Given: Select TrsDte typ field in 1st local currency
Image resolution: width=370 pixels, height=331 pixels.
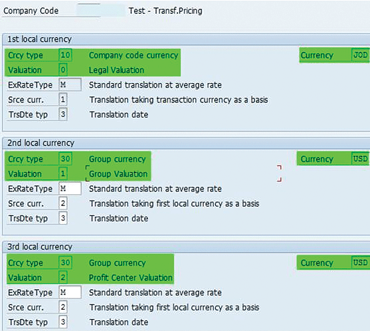Looking at the screenshot, I should point(63,114).
